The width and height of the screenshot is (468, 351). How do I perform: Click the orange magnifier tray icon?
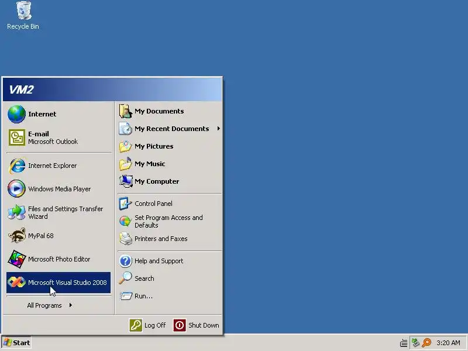click(x=427, y=343)
